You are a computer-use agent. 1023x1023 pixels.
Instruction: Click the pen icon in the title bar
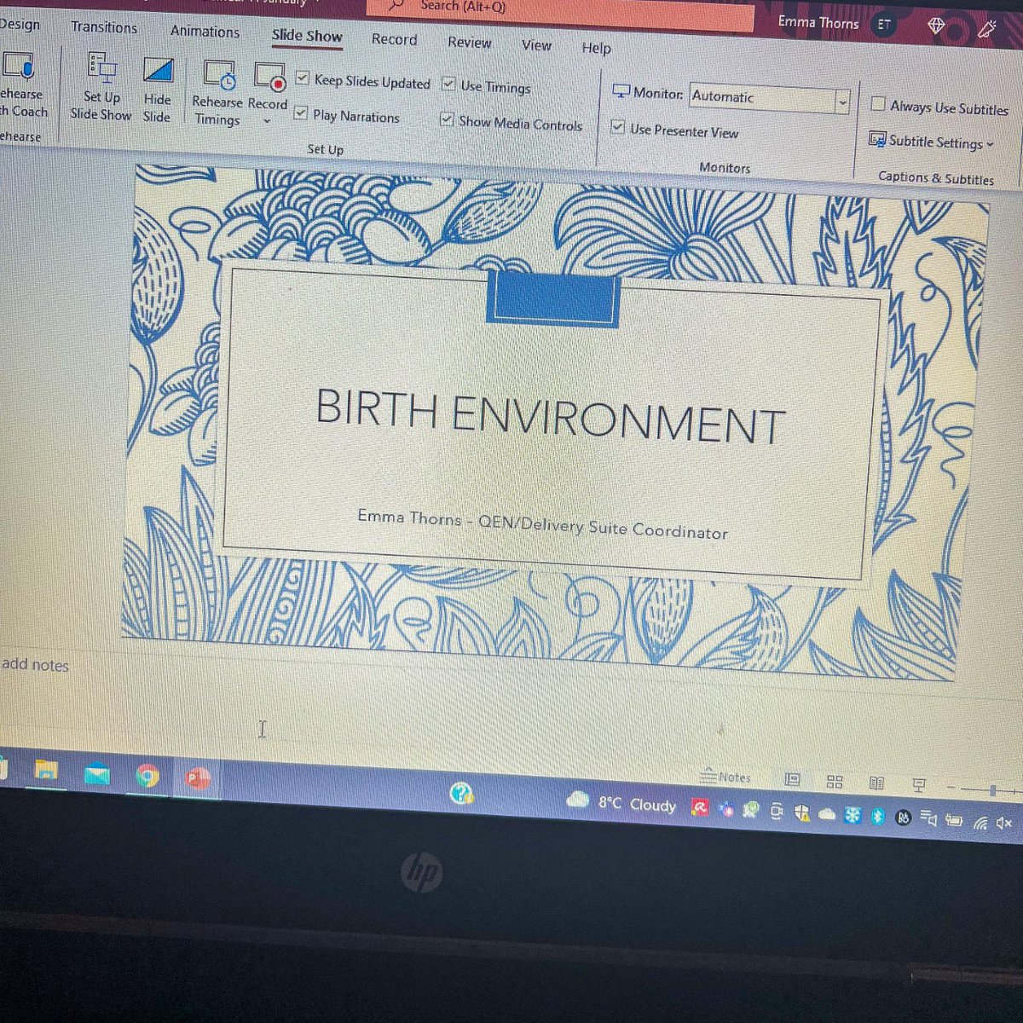point(987,29)
